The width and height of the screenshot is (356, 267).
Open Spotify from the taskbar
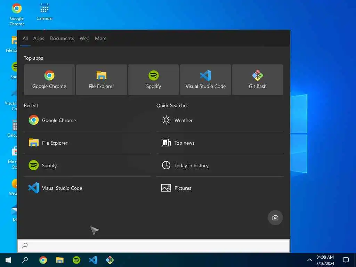[x=76, y=260]
